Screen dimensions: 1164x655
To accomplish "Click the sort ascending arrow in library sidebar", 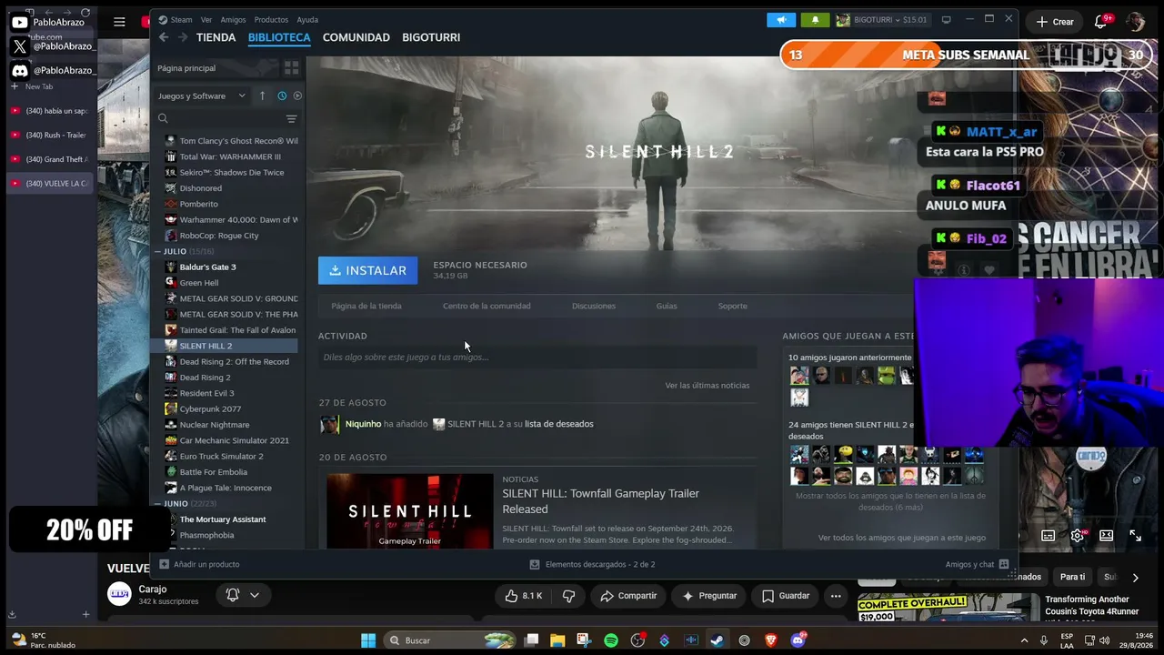I will [x=263, y=96].
